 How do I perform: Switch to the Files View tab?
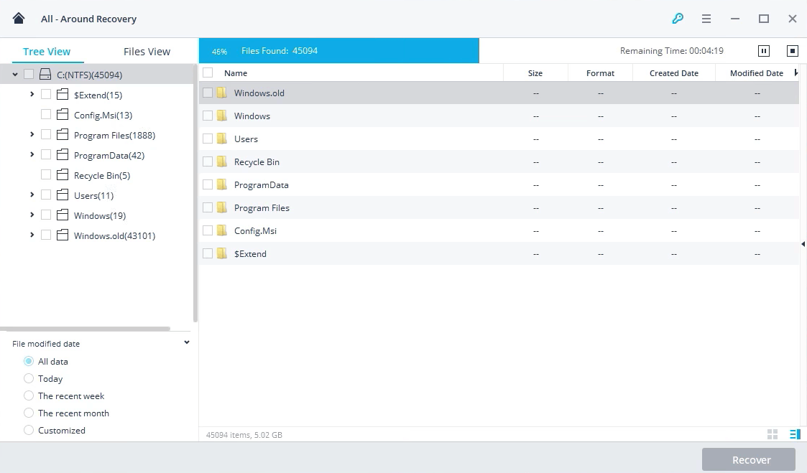pos(147,52)
